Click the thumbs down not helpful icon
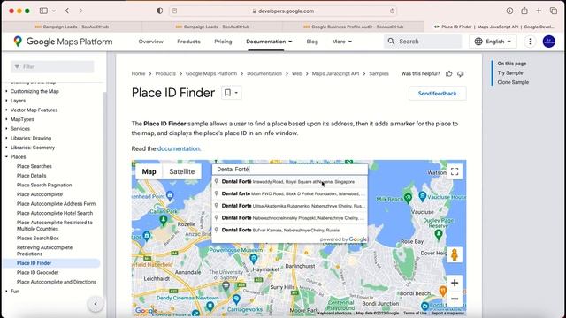 pos(460,74)
